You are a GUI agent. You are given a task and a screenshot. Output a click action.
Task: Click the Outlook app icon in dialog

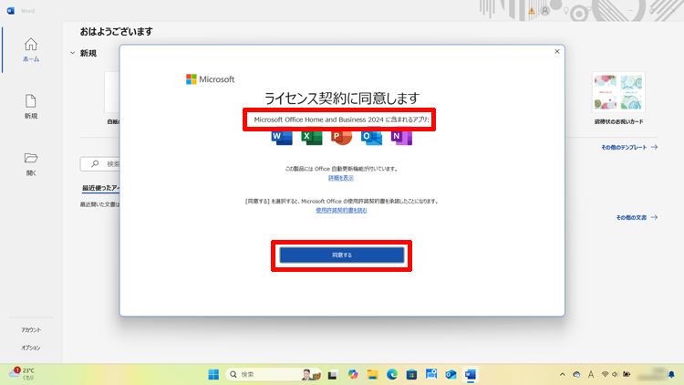371,137
